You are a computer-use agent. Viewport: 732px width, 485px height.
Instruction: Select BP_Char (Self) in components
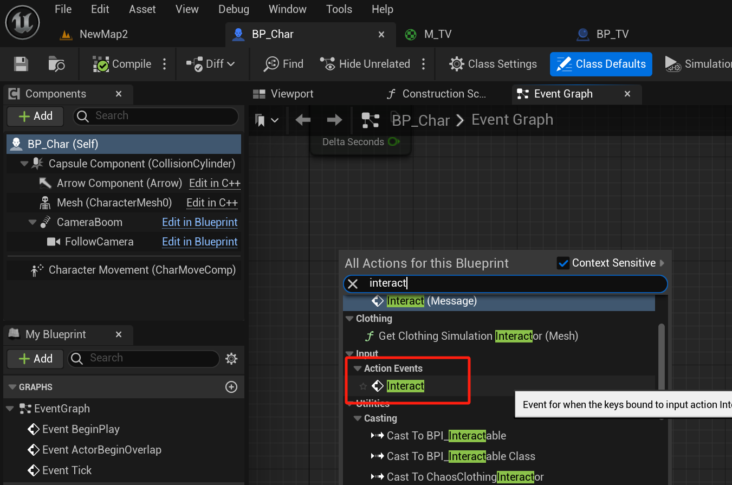(123, 144)
